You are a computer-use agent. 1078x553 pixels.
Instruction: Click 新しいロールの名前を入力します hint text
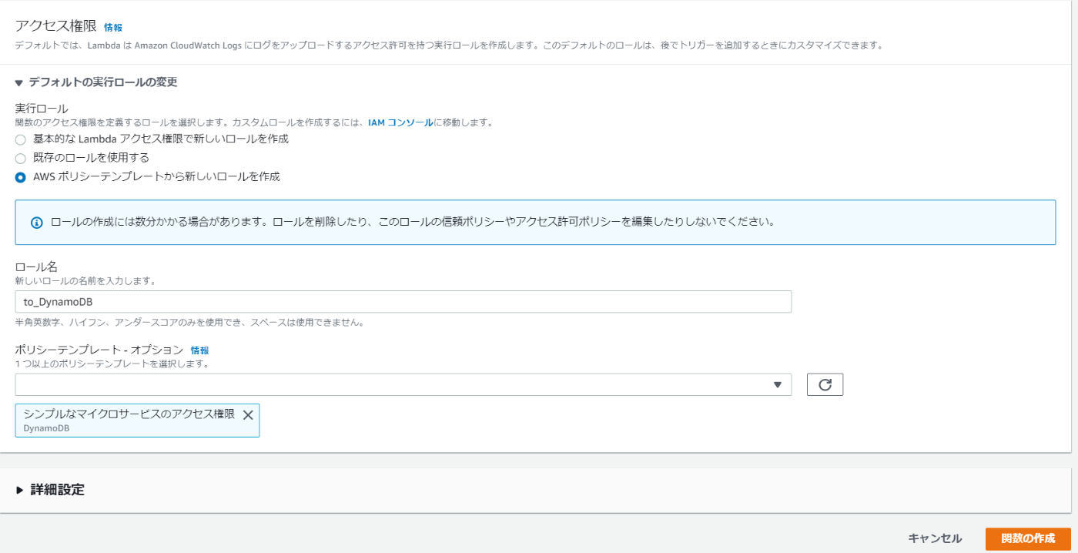[x=85, y=281]
